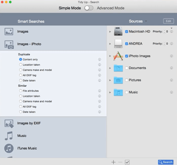Expand the Music source disclosure triangle
177x165 pixels.
pyautogui.click(x=110, y=92)
